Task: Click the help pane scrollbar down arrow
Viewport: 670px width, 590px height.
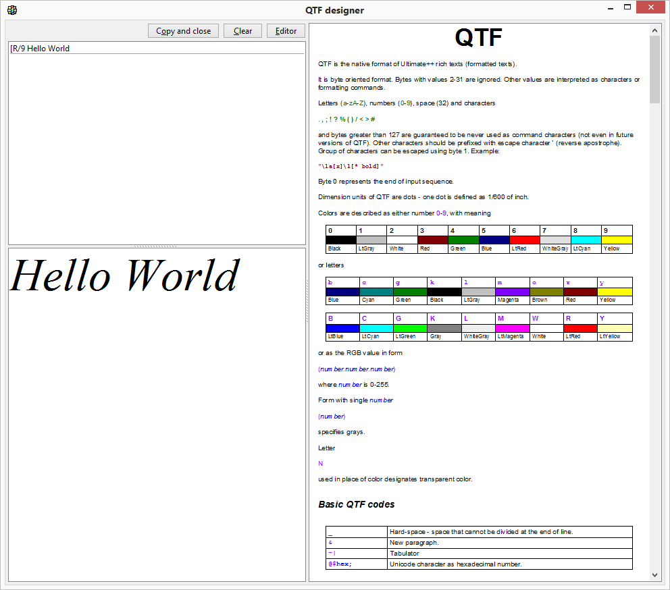Action: pyautogui.click(x=654, y=575)
